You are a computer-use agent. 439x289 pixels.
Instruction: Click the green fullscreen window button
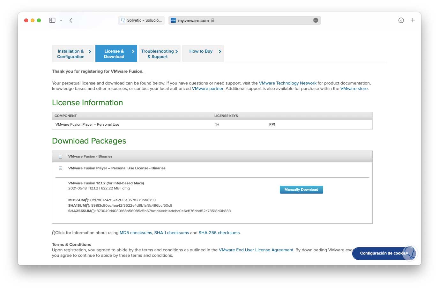tap(39, 20)
